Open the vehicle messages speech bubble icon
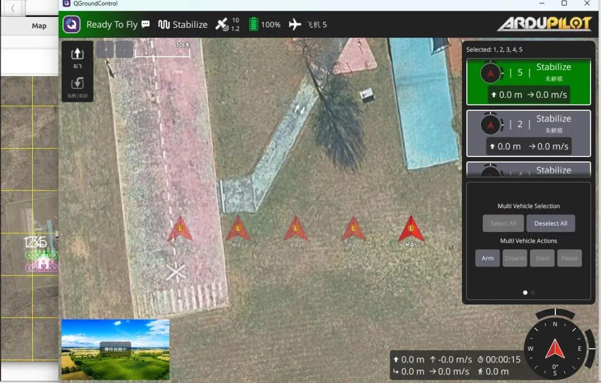Viewport: 601px width, 383px height. click(146, 24)
